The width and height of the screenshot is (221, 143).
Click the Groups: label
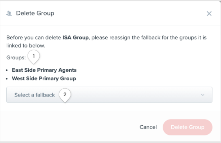[x=16, y=57]
